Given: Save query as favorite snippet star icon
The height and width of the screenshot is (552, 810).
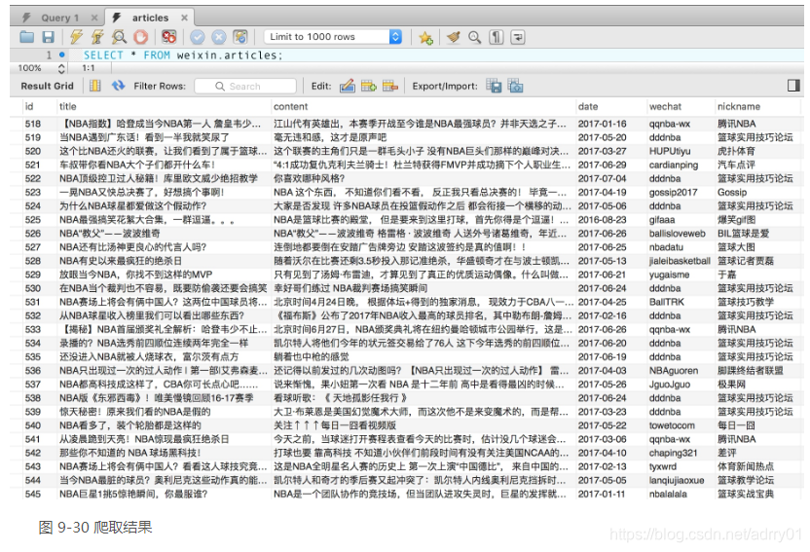Looking at the screenshot, I should 425,37.
